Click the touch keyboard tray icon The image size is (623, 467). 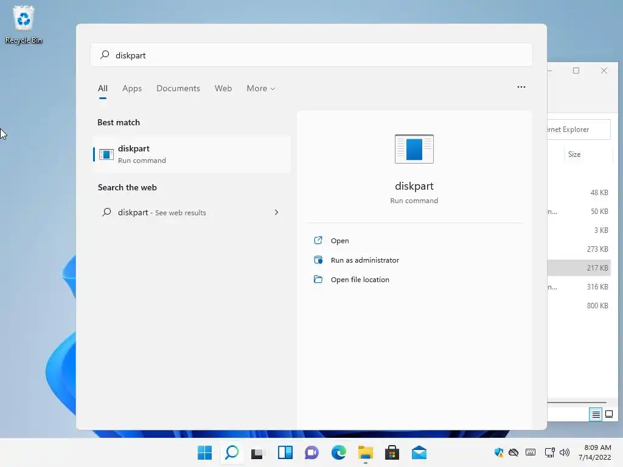531,452
